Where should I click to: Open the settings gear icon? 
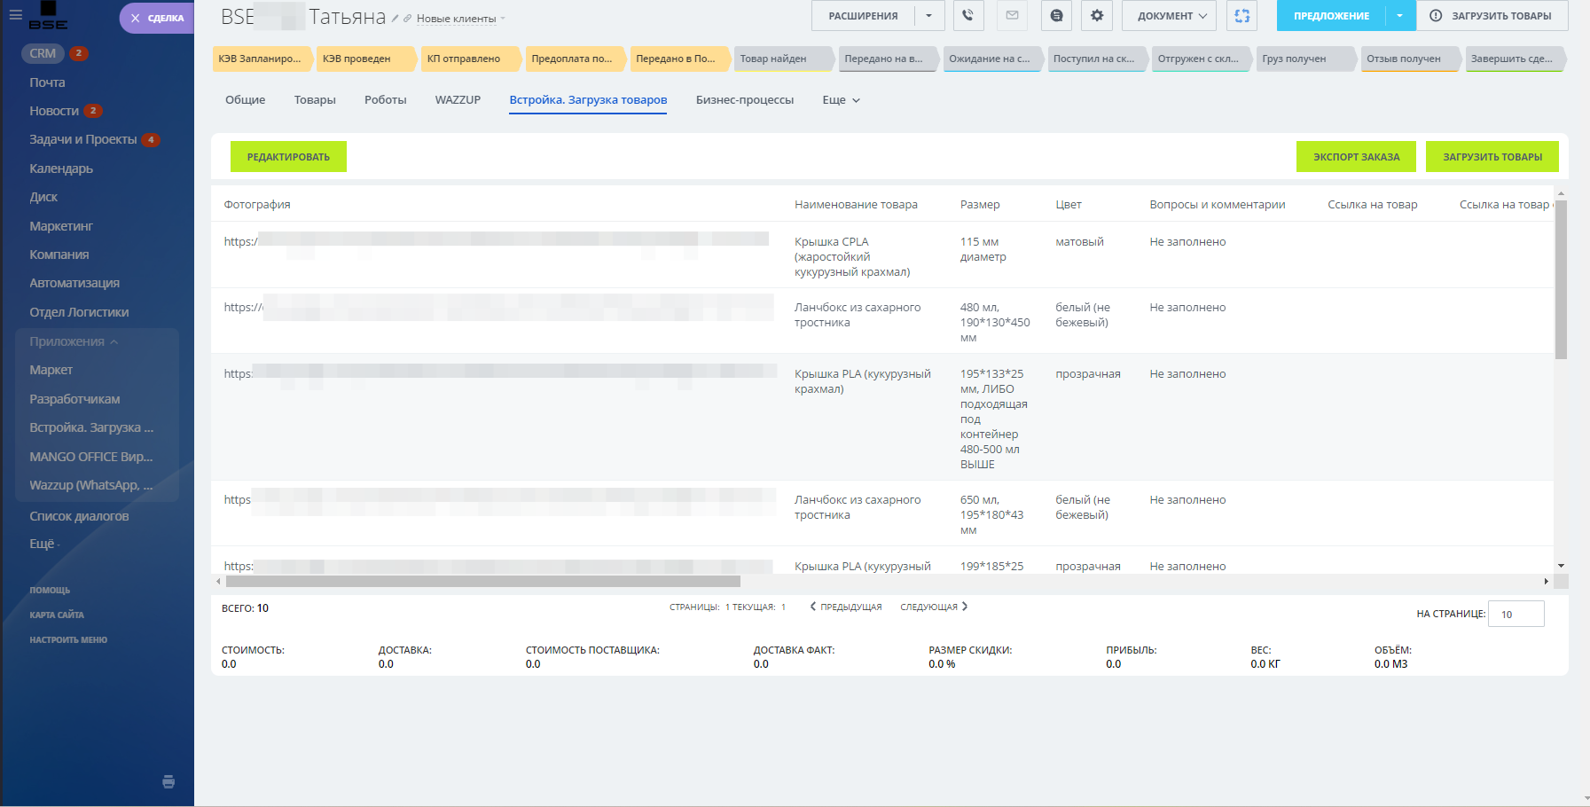(x=1097, y=16)
